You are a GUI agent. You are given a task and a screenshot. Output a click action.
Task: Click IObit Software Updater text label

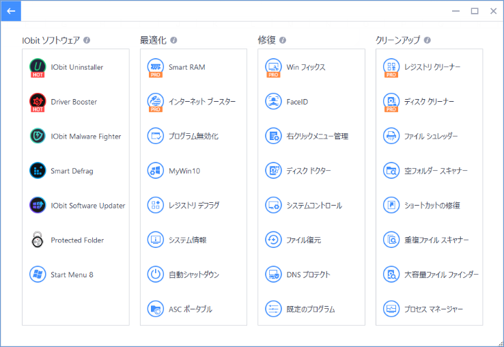(88, 206)
